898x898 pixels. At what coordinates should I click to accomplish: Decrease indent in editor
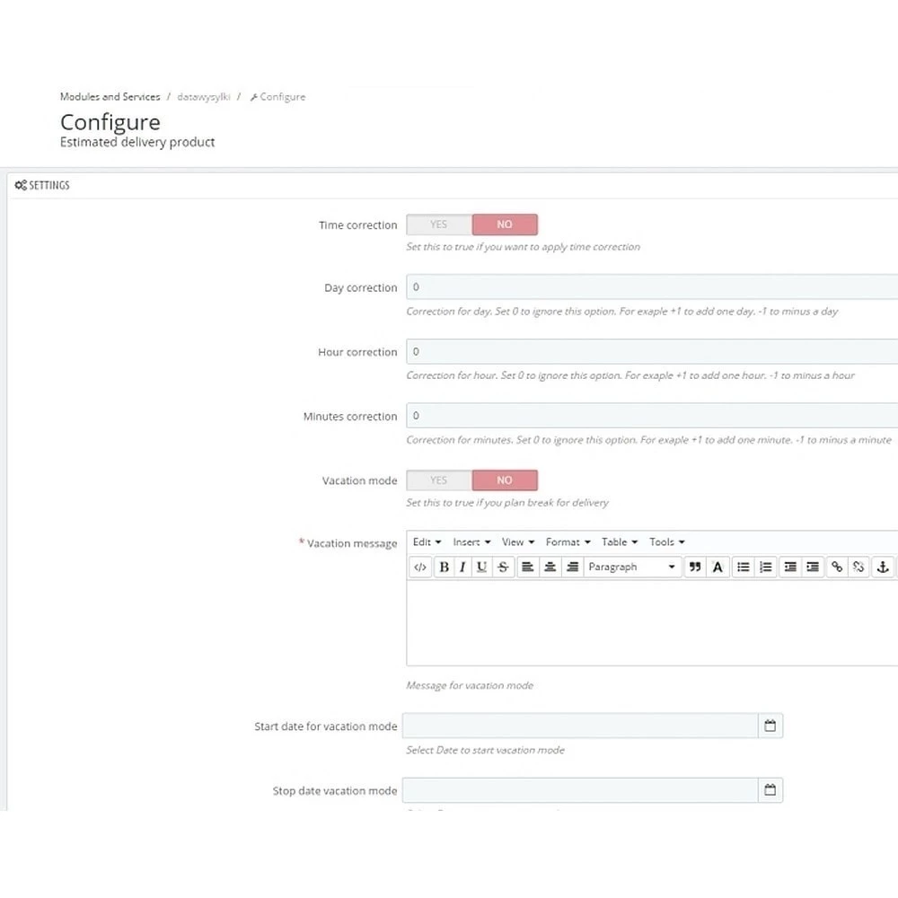(789, 567)
